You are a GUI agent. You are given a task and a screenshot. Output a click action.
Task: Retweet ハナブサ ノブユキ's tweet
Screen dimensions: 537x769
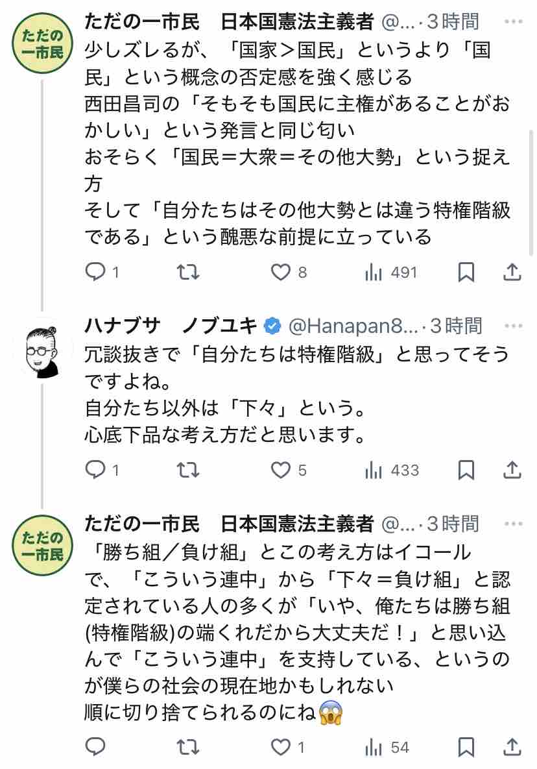188,470
